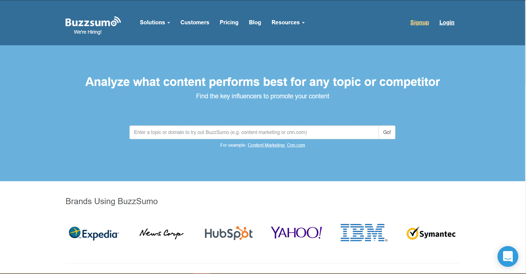Focus the topic or domain search field
This screenshot has height=274, width=526.
[254, 132]
